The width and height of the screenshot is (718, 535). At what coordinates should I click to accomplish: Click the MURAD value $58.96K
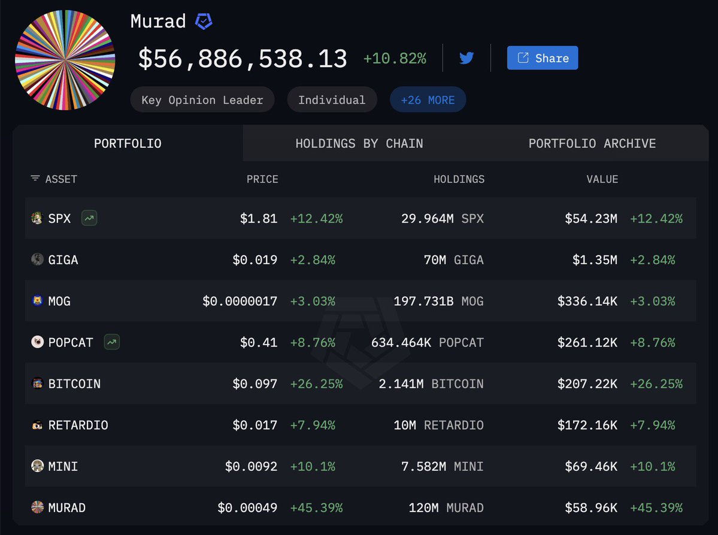tap(590, 507)
